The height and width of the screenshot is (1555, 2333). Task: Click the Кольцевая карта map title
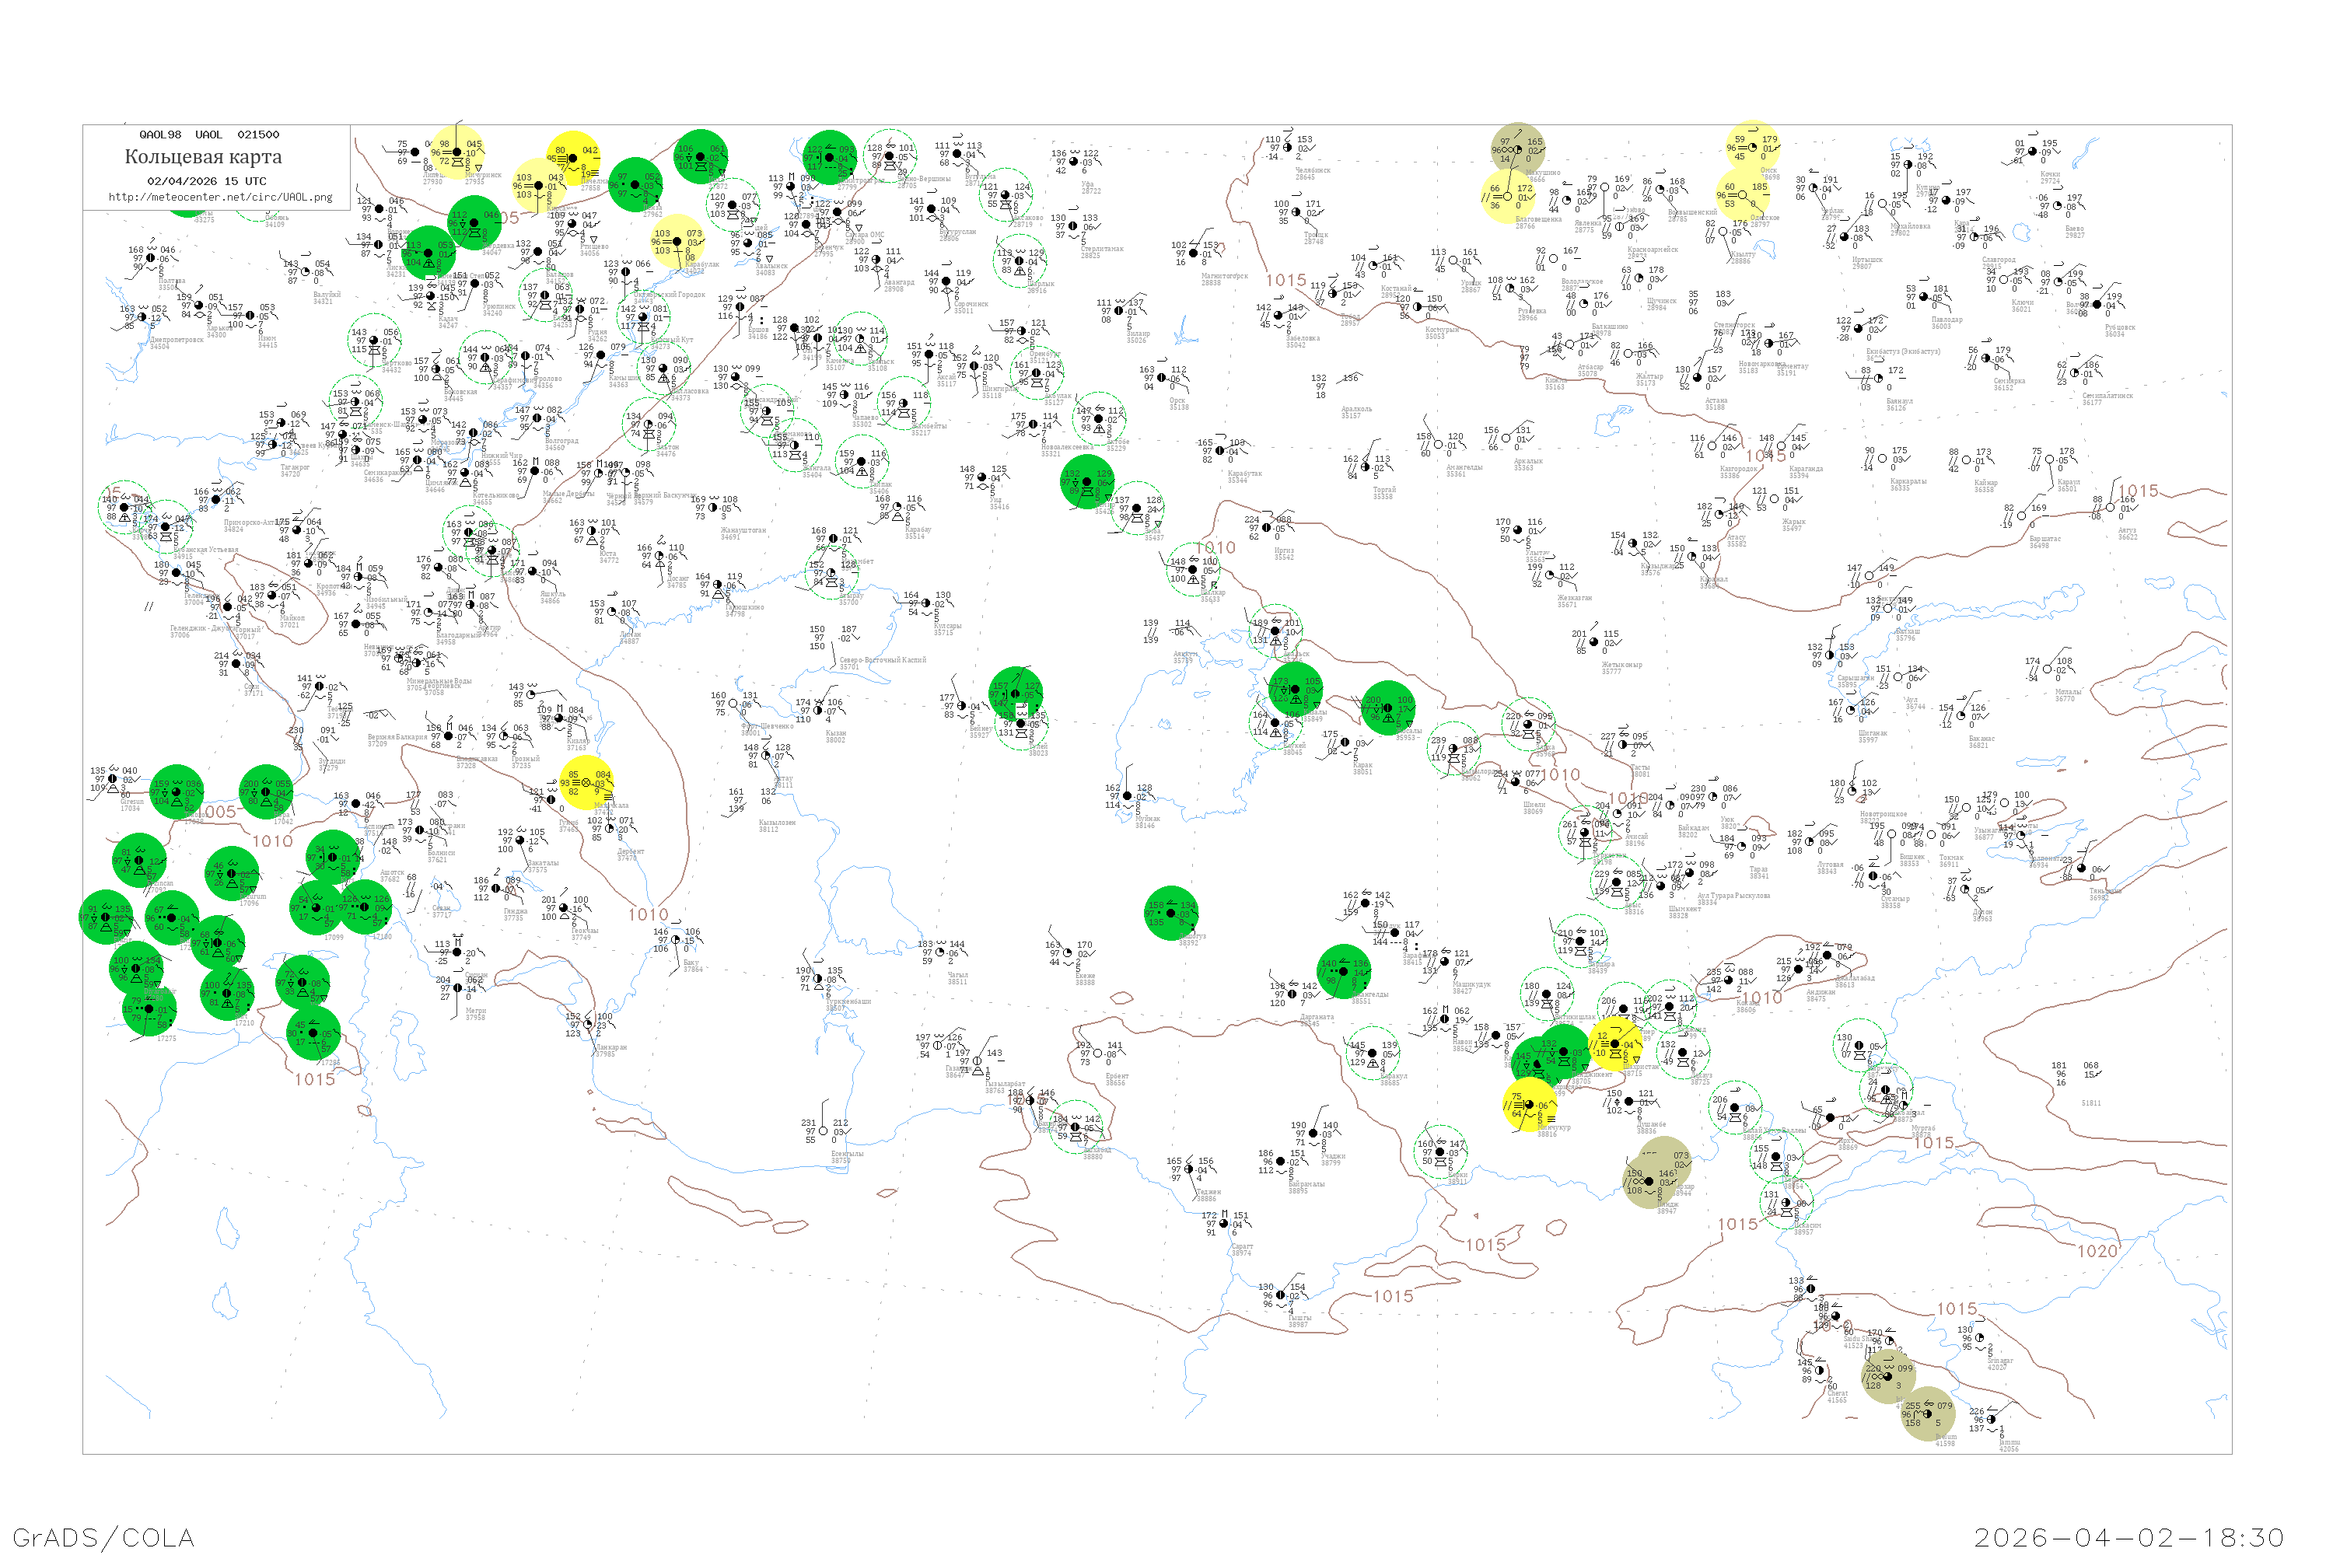[203, 157]
